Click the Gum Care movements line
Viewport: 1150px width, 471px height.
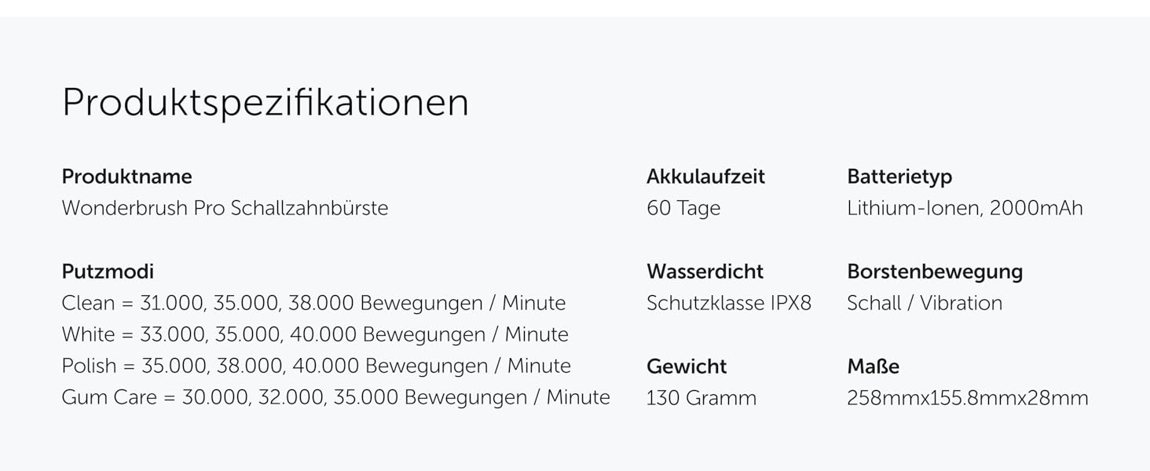click(336, 397)
